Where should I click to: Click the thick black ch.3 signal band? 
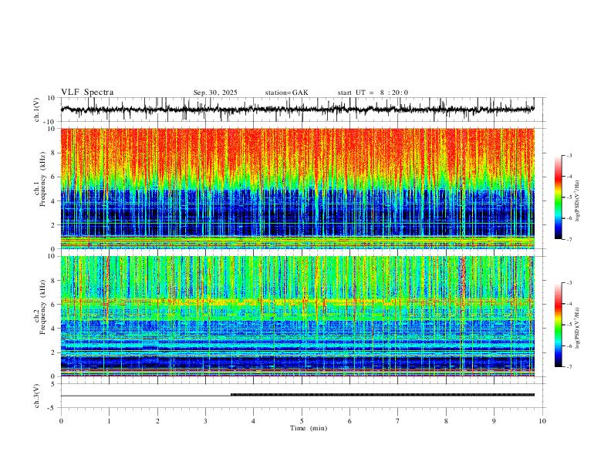coord(383,395)
